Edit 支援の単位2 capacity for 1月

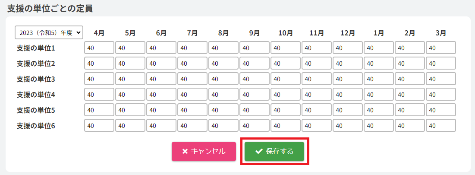click(x=379, y=64)
